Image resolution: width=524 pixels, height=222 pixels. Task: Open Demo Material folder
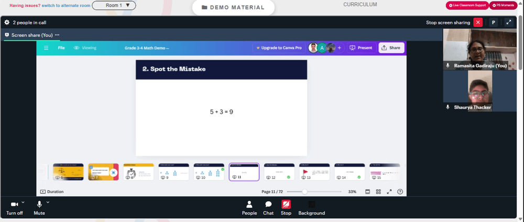click(x=233, y=7)
